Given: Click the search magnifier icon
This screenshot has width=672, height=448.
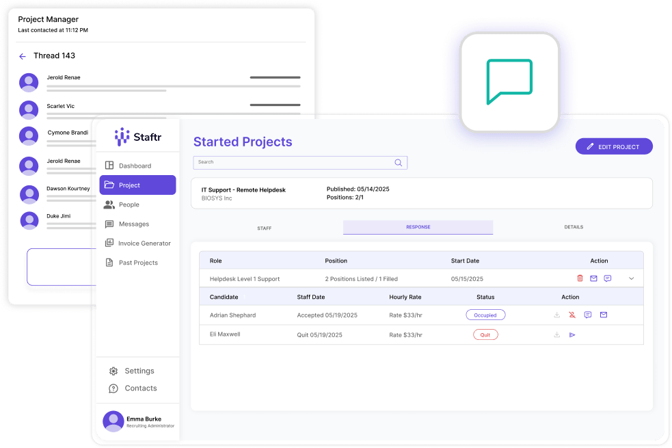Looking at the screenshot, I should (399, 163).
